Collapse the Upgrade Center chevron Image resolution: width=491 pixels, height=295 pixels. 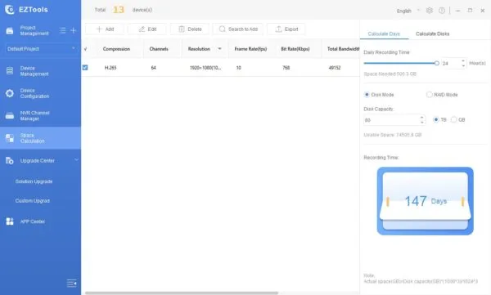point(76,160)
